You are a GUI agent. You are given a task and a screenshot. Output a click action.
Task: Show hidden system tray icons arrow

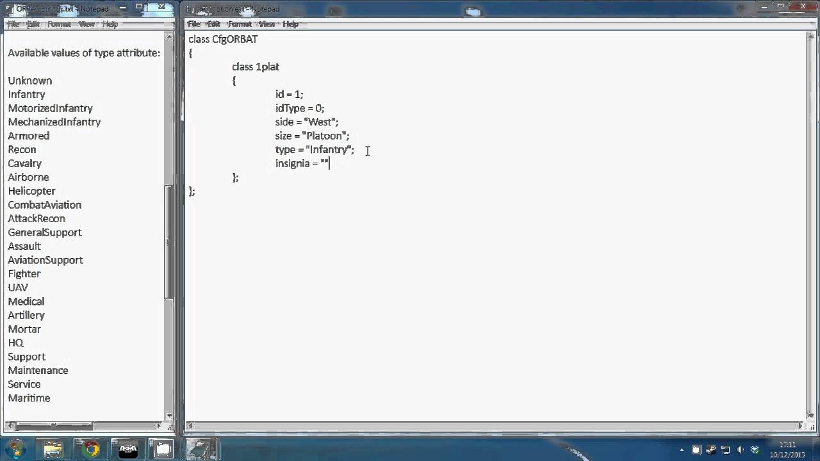point(682,450)
